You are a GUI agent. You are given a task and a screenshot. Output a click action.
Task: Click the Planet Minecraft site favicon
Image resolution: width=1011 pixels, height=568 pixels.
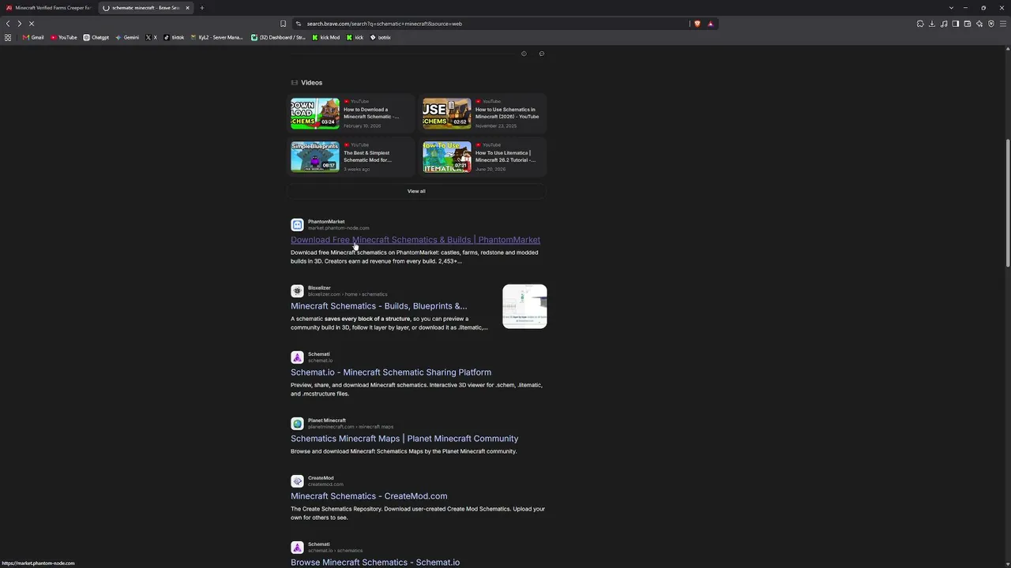pos(297,424)
